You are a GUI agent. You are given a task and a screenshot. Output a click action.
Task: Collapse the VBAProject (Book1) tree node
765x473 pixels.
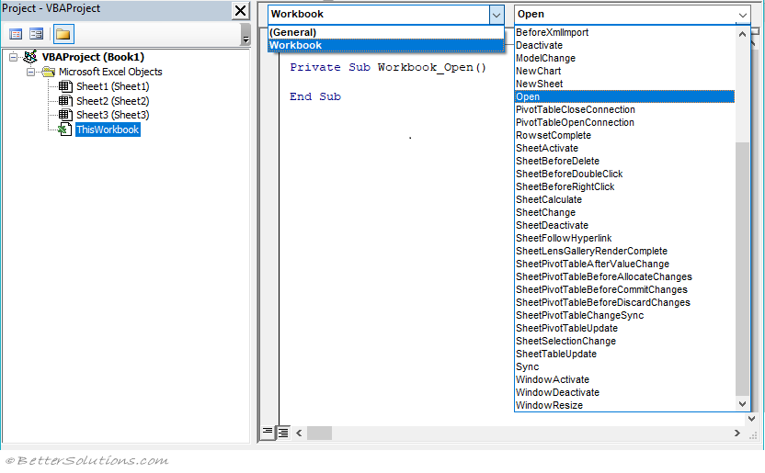coord(13,57)
